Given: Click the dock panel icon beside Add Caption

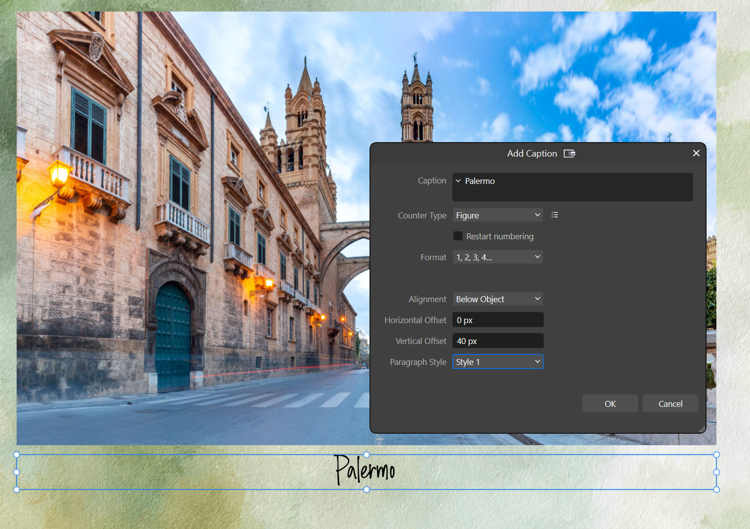Looking at the screenshot, I should tap(569, 154).
